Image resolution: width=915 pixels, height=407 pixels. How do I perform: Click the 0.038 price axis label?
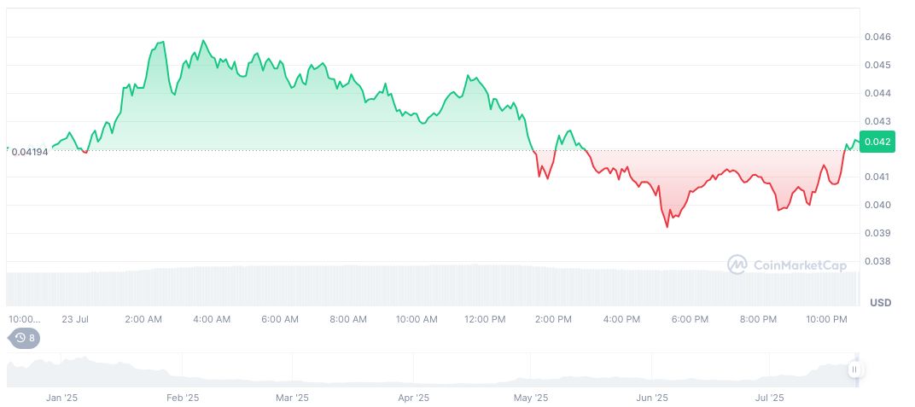(x=877, y=261)
